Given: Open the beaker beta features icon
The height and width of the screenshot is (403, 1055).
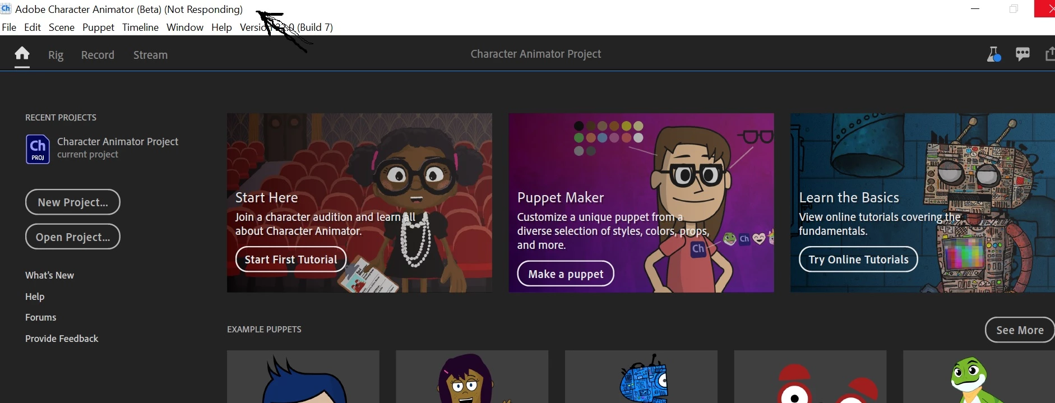Looking at the screenshot, I should pyautogui.click(x=993, y=54).
